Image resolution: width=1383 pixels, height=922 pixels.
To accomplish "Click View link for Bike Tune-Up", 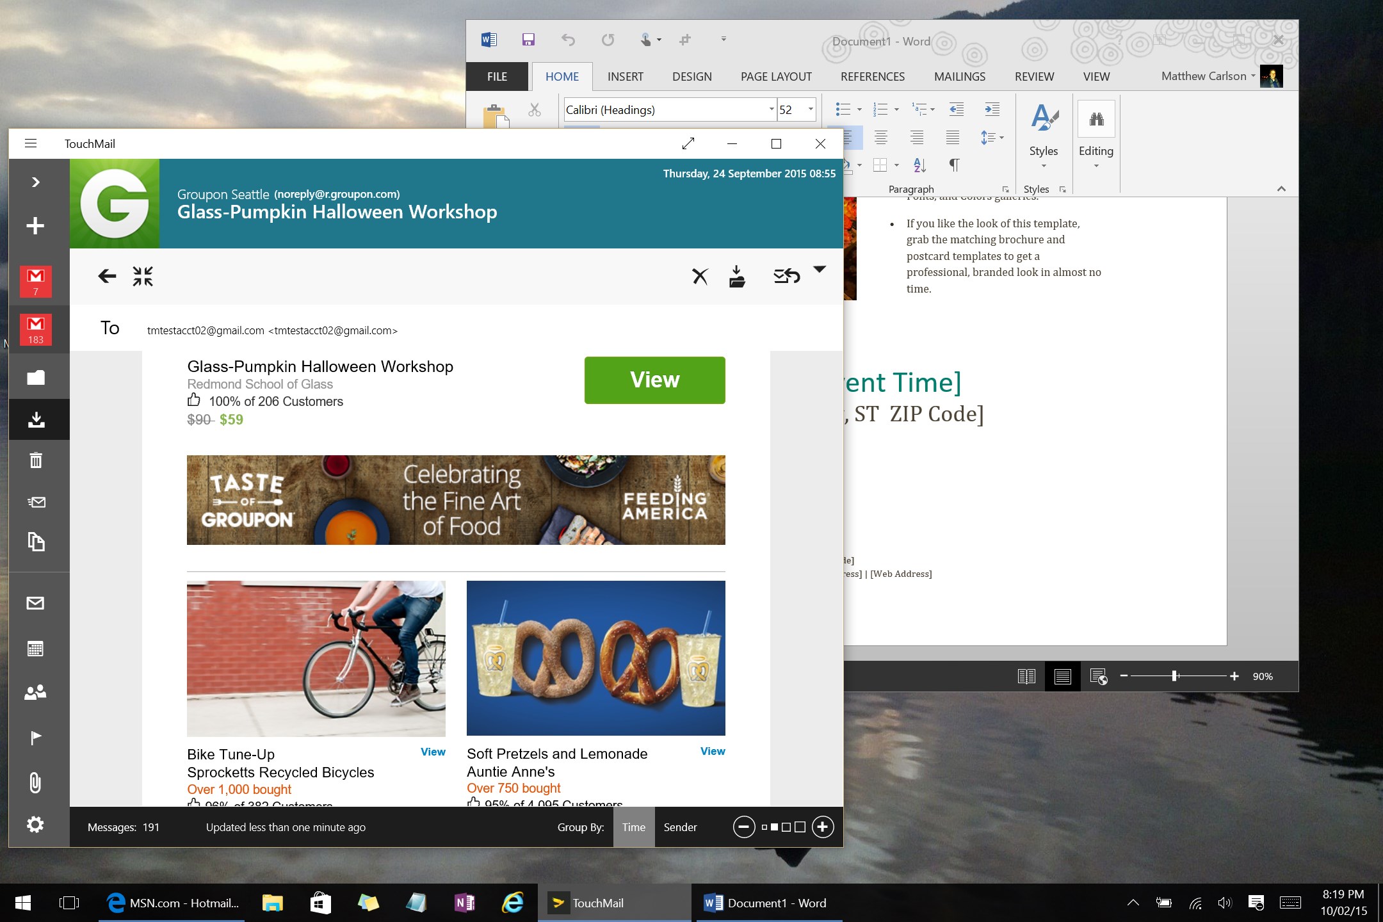I will tap(433, 752).
